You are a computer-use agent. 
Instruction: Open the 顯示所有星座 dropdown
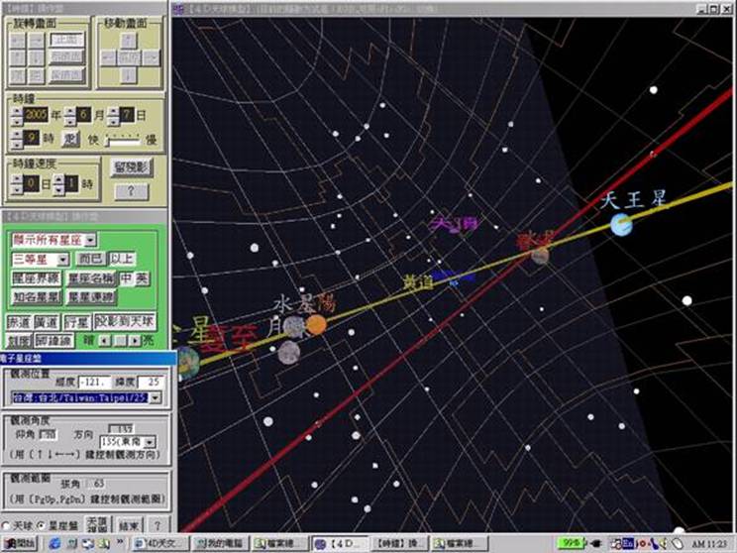(x=90, y=240)
